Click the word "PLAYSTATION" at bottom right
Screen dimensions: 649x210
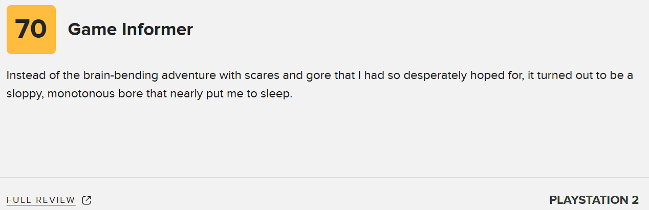coord(587,200)
